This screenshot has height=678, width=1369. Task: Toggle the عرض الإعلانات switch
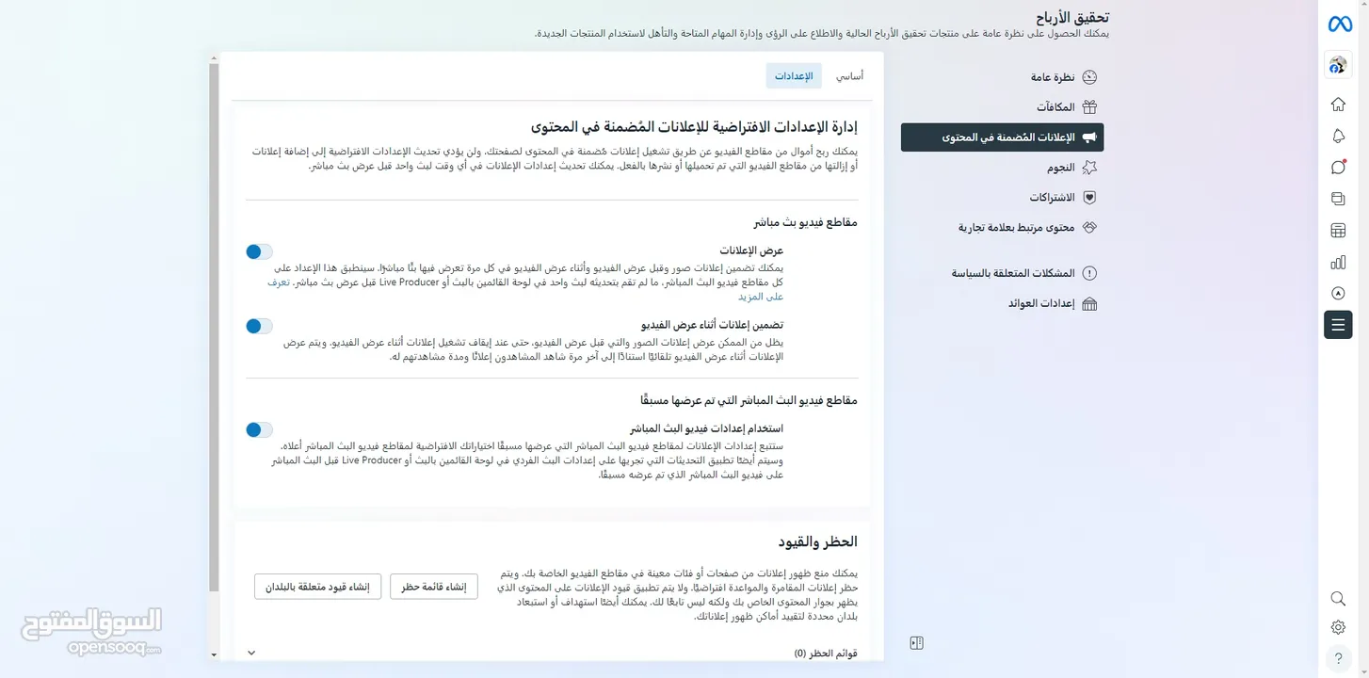coord(259,251)
